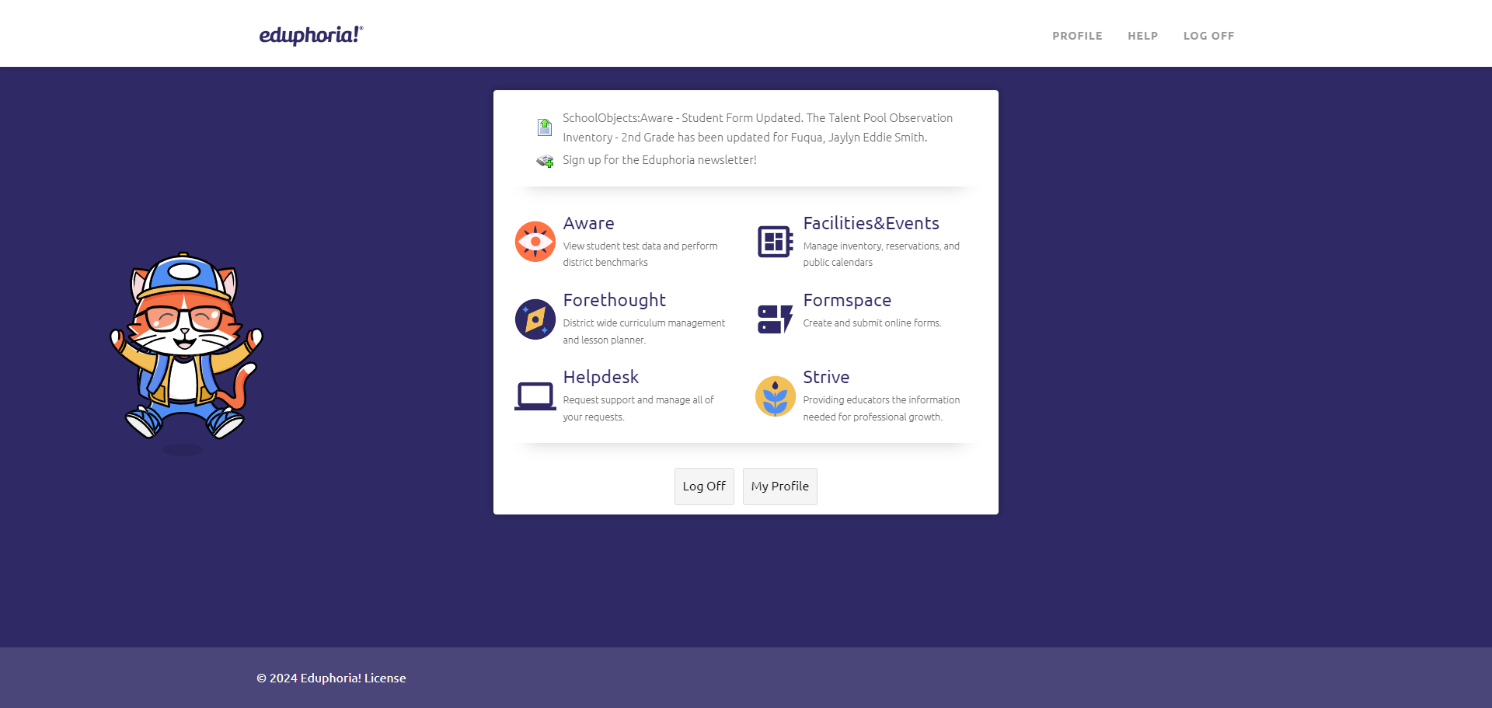Viewport: 1492px width, 708px height.
Task: Go to the Formspace title link
Action: (847, 301)
